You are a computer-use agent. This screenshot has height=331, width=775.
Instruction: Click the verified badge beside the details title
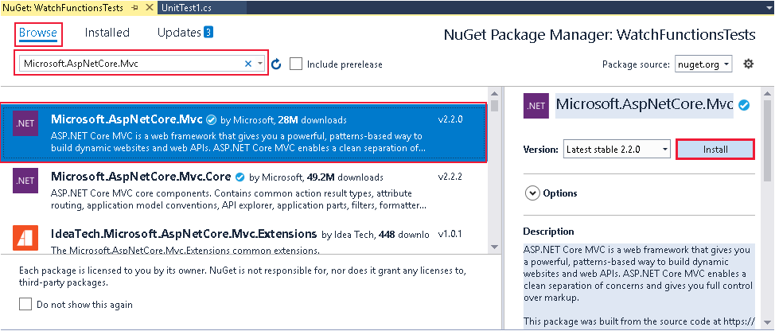[x=743, y=104]
